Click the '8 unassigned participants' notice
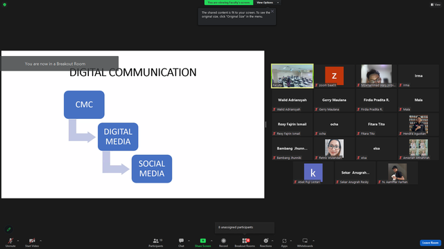This screenshot has height=249, width=444. click(x=245, y=228)
